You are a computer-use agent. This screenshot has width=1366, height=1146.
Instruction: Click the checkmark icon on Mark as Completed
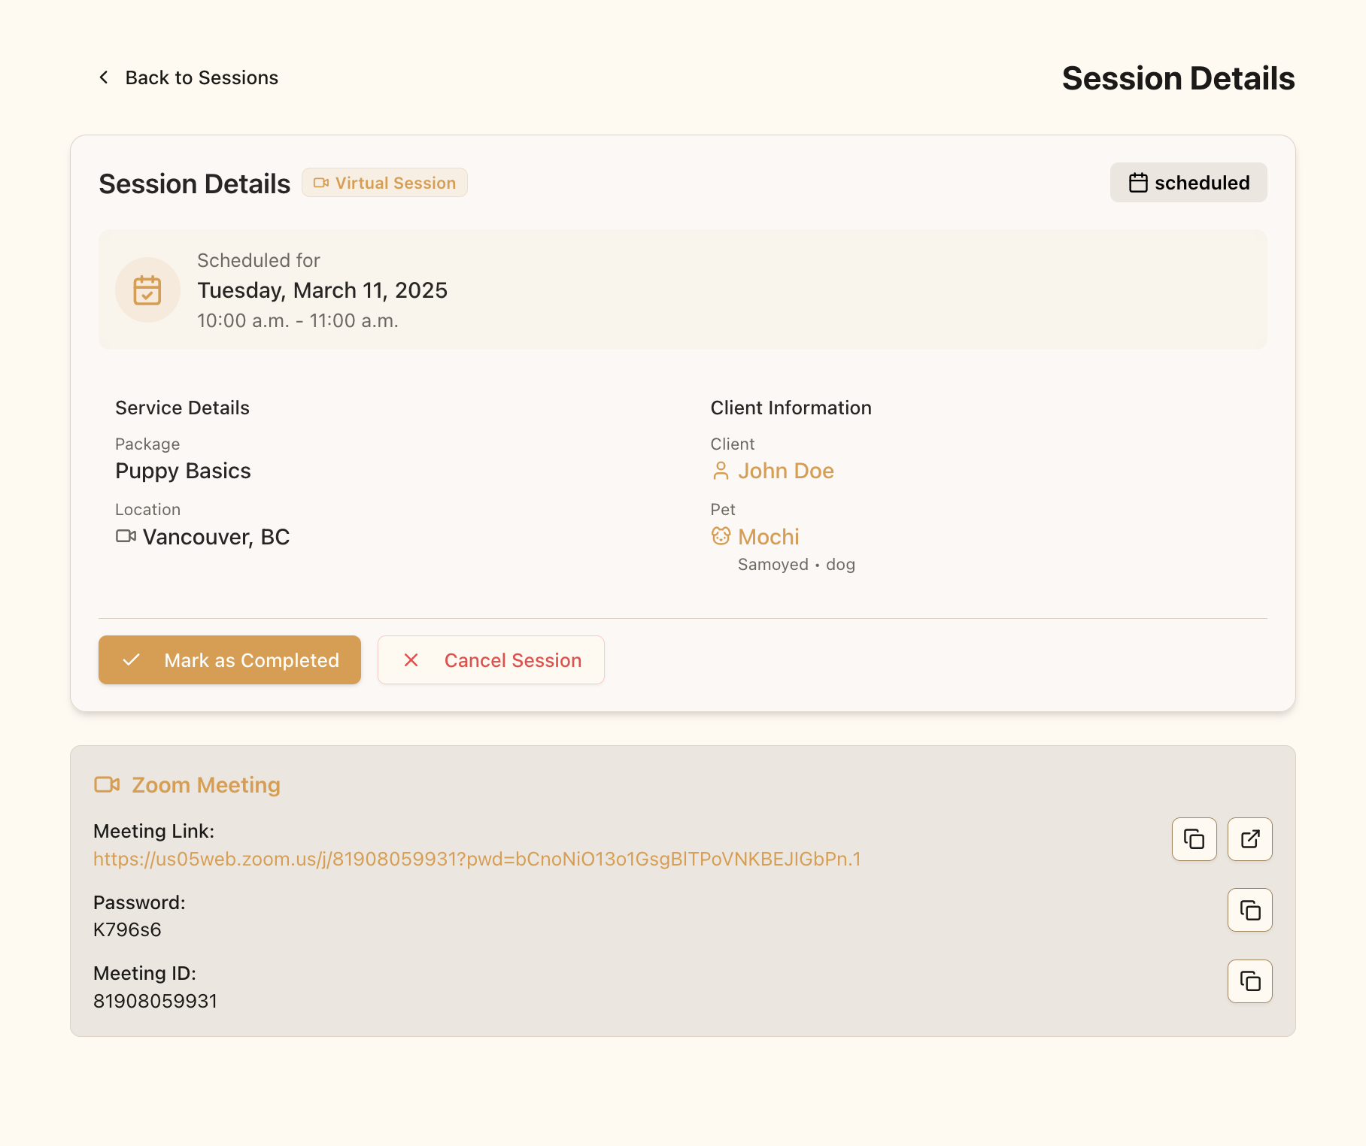click(x=132, y=660)
